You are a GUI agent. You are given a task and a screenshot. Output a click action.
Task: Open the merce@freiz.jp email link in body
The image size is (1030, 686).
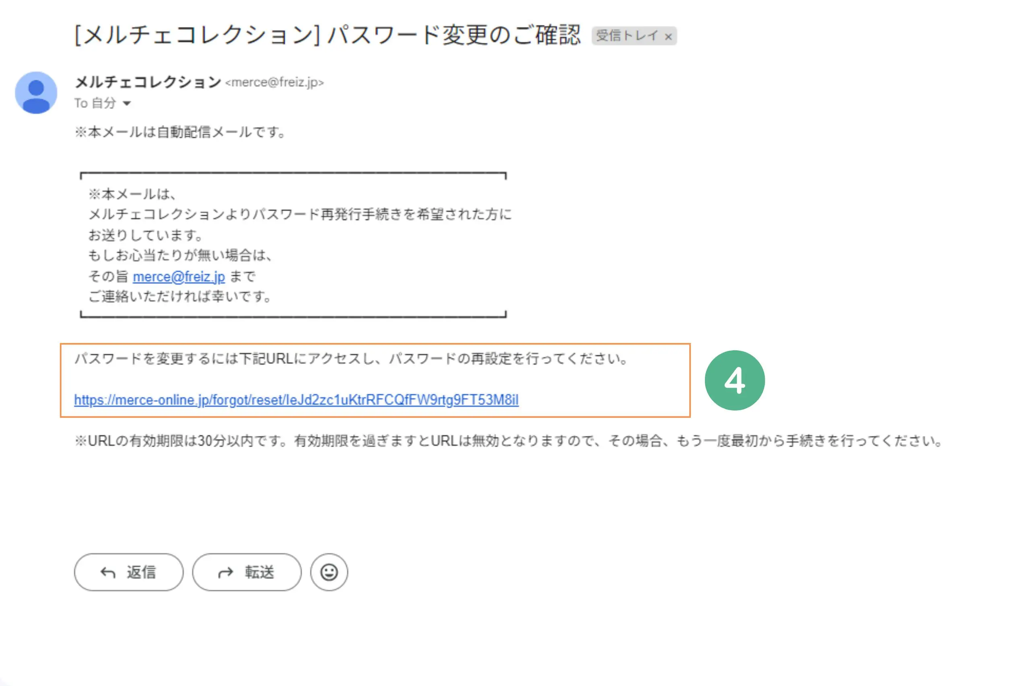click(179, 277)
